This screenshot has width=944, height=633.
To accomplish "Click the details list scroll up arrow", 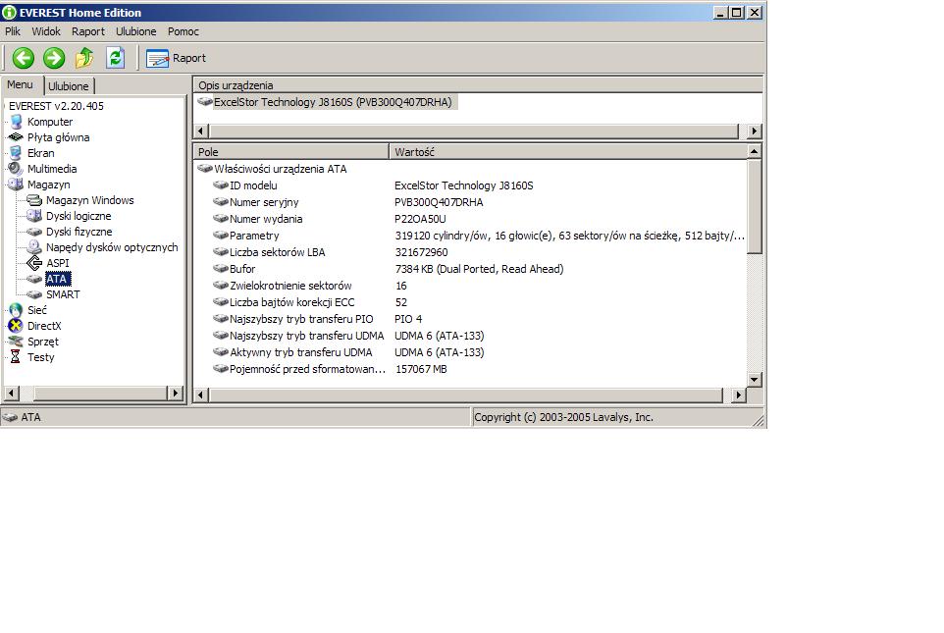I will 755,151.
